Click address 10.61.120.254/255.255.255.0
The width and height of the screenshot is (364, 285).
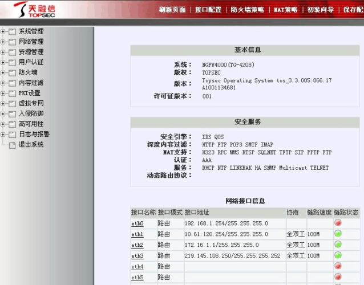227,234
